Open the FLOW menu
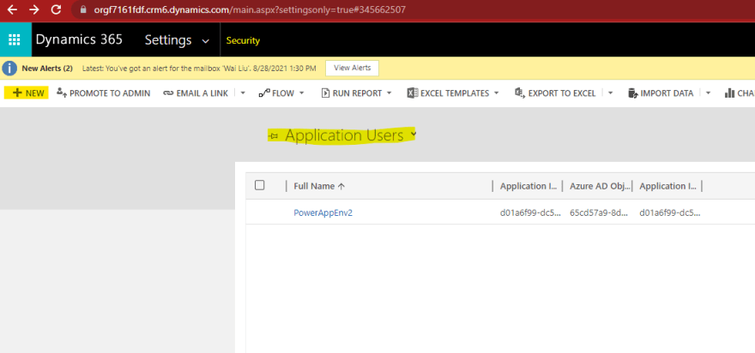 pyautogui.click(x=281, y=93)
